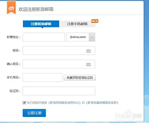Switch to 注册新浪邮箱 tab
Image resolution: width=149 pixels, height=123 pixels.
click(x=41, y=24)
